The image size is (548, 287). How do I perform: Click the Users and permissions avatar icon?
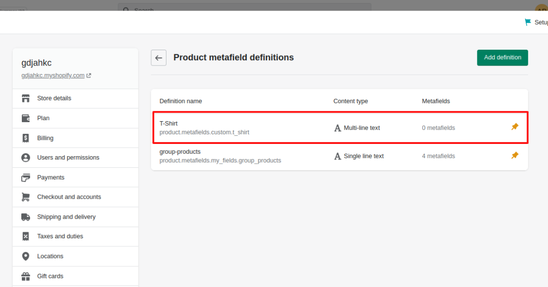(25, 158)
